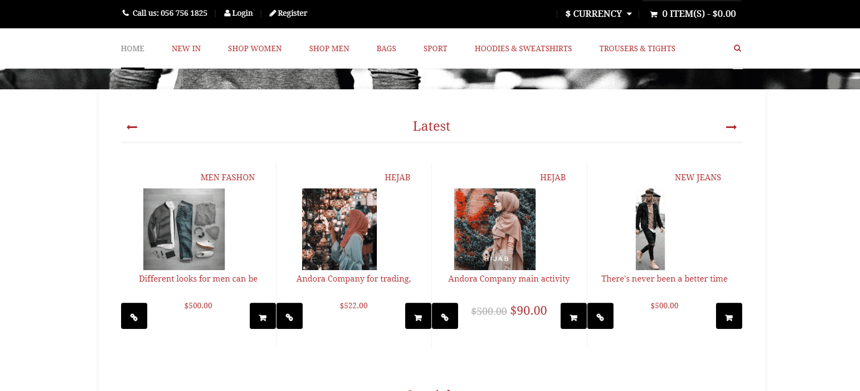Add the discounted $90.00 Hejab to cart
The width and height of the screenshot is (860, 391).
pyautogui.click(x=574, y=316)
